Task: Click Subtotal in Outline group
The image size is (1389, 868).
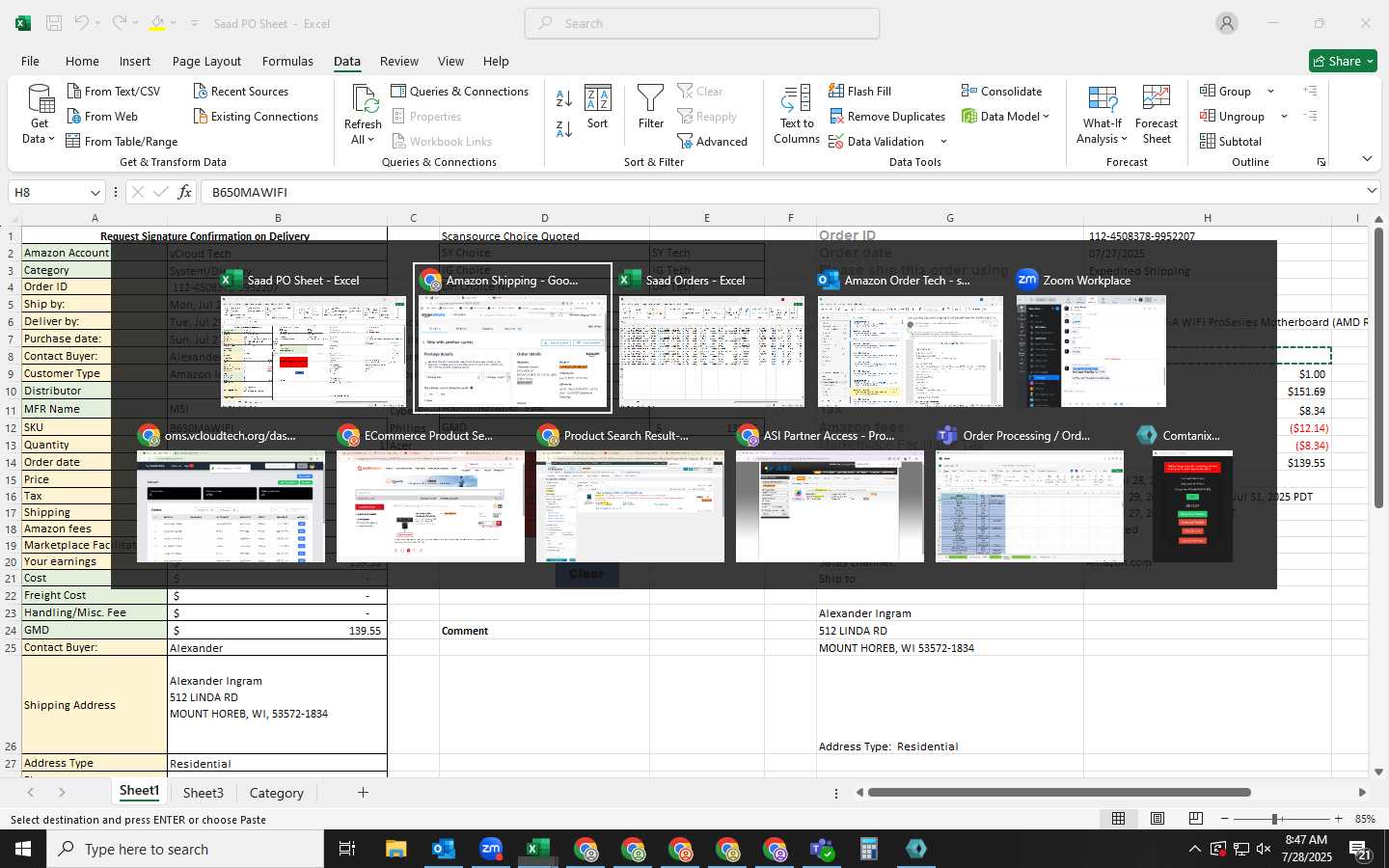Action: (1230, 142)
